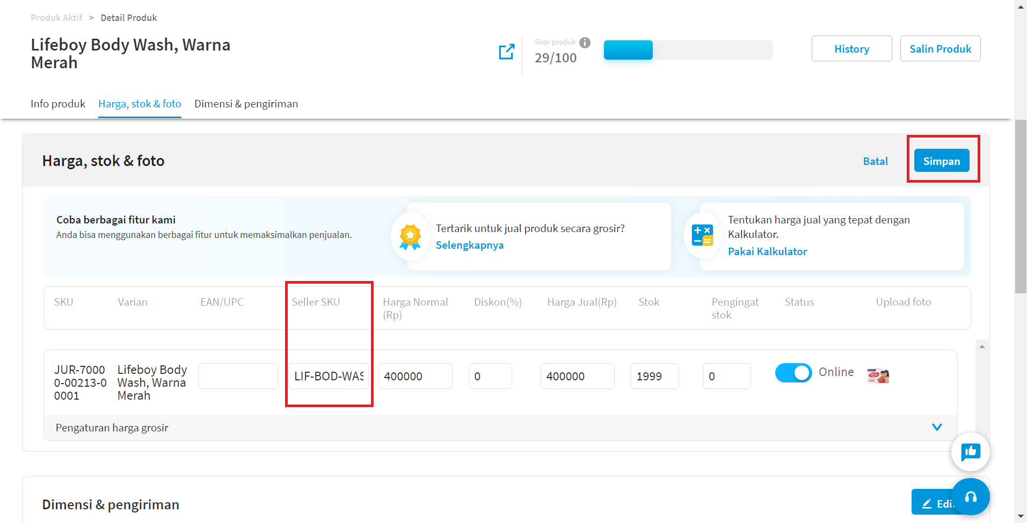Viewport: 1027px width, 527px height.
Task: Click 'Coba berbagai fitur kami' heading
Action: [116, 220]
